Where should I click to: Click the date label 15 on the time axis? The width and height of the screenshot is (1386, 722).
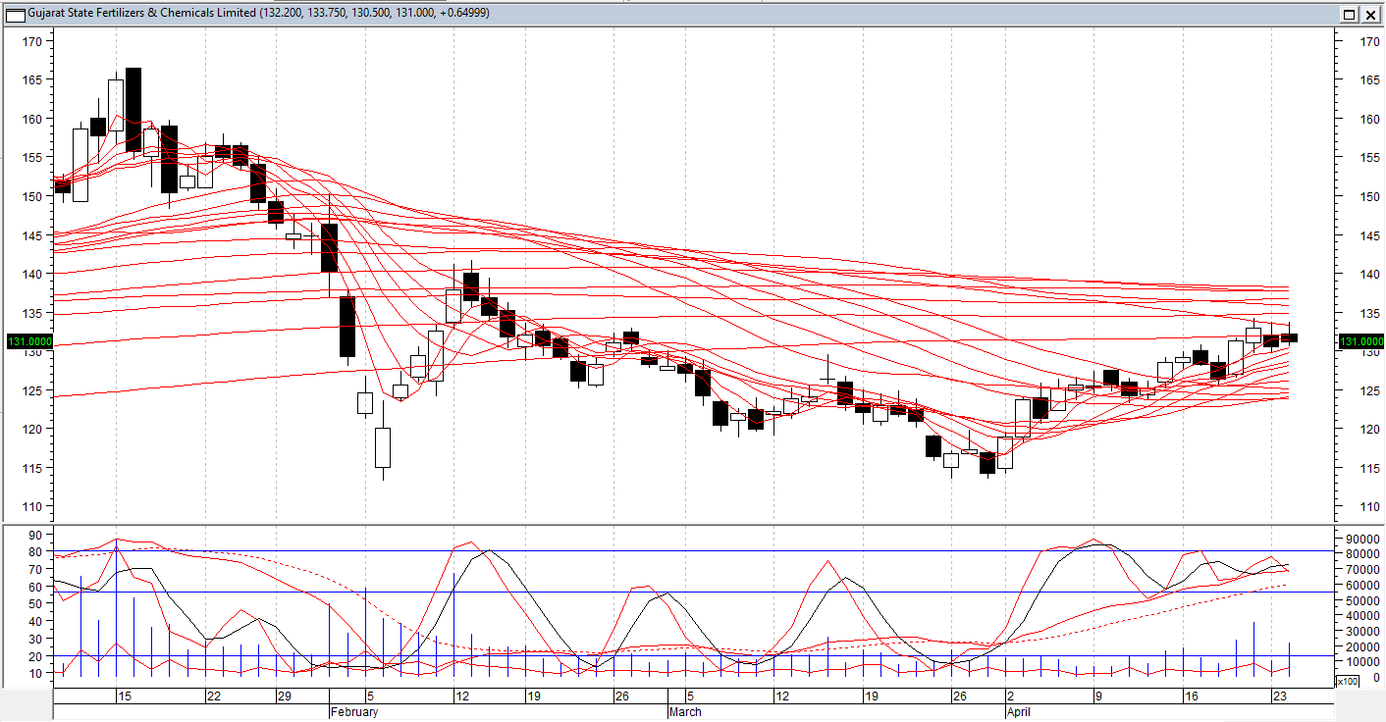(x=125, y=696)
